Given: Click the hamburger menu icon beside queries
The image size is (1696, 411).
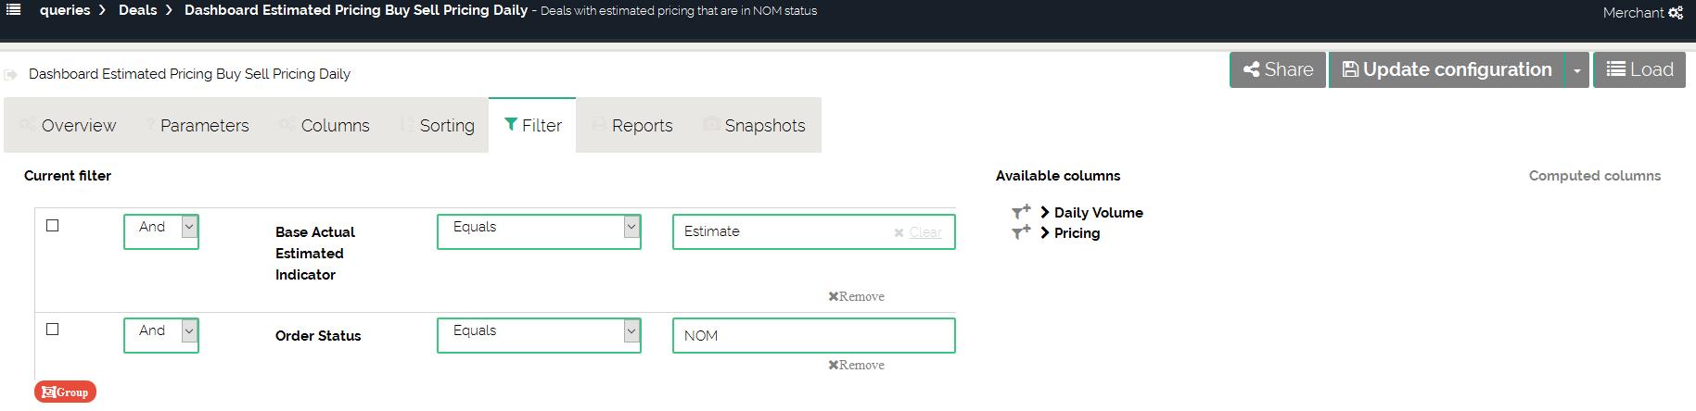Looking at the screenshot, I should tap(13, 10).
